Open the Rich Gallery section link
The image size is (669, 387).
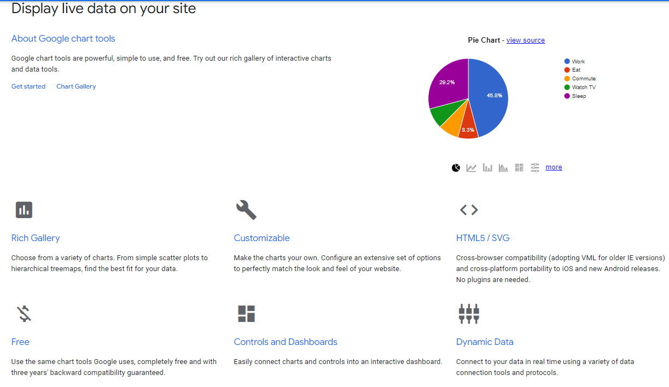coord(36,238)
